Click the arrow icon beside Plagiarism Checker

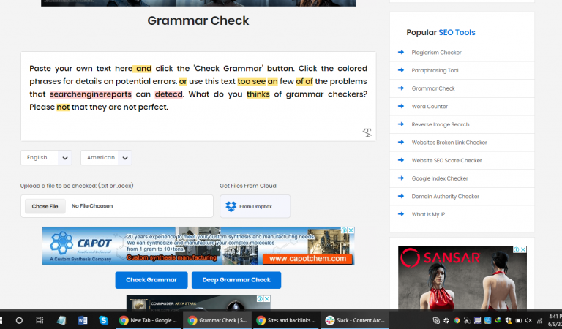coord(401,53)
